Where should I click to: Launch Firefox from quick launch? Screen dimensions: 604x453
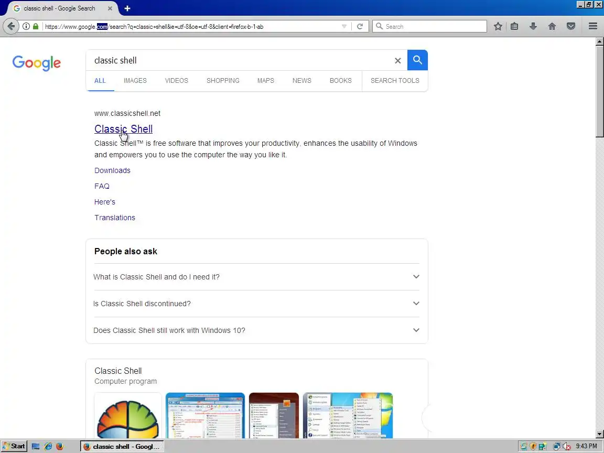pyautogui.click(x=60, y=447)
